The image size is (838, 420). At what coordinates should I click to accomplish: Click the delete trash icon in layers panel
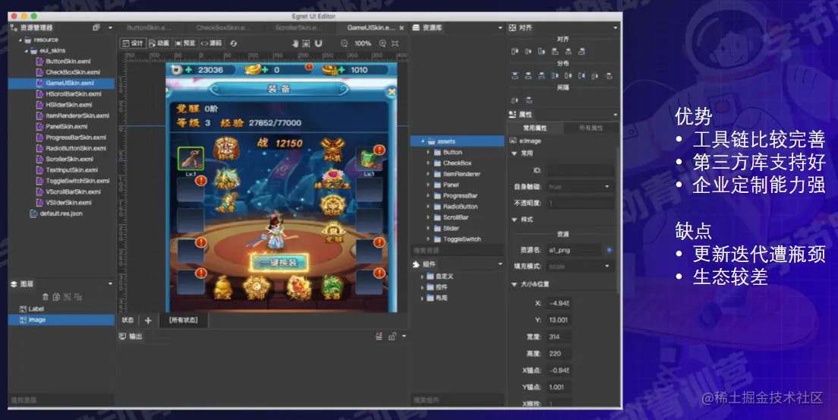click(46, 297)
